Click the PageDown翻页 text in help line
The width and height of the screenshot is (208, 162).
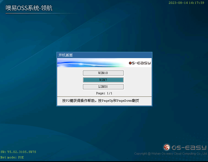pos(128,101)
